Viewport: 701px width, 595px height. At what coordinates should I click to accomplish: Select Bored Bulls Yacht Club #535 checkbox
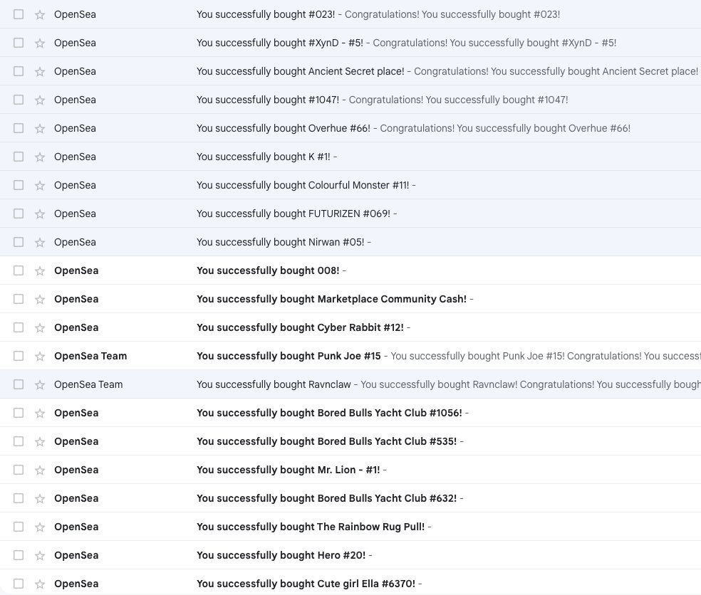point(19,441)
